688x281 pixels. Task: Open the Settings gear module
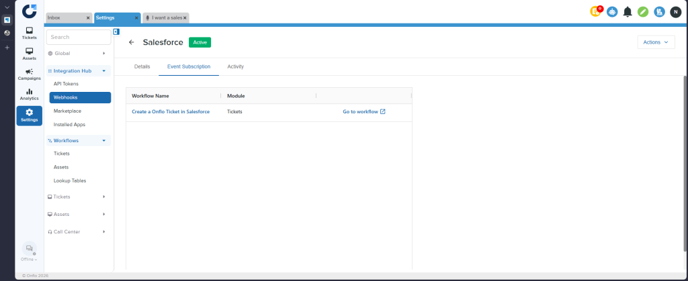coord(30,115)
